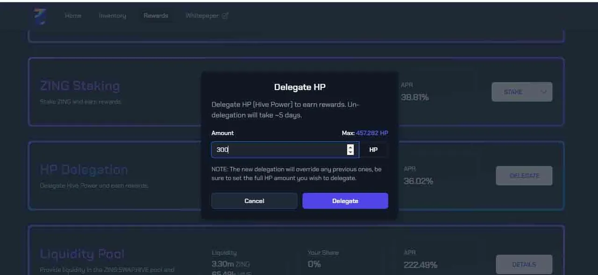Open Liquidity Pool DETAILS button
598x275 pixels.
click(x=524, y=264)
